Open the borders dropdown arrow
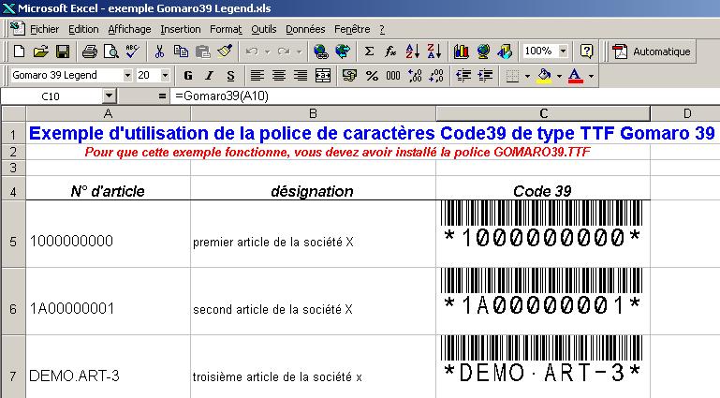The width and height of the screenshot is (720, 398). [528, 76]
